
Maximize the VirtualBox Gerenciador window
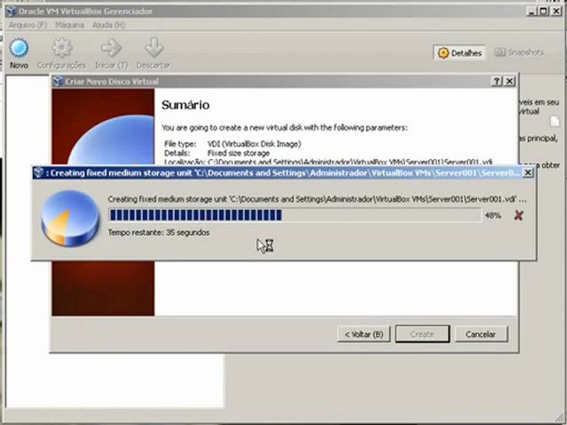pos(543,11)
